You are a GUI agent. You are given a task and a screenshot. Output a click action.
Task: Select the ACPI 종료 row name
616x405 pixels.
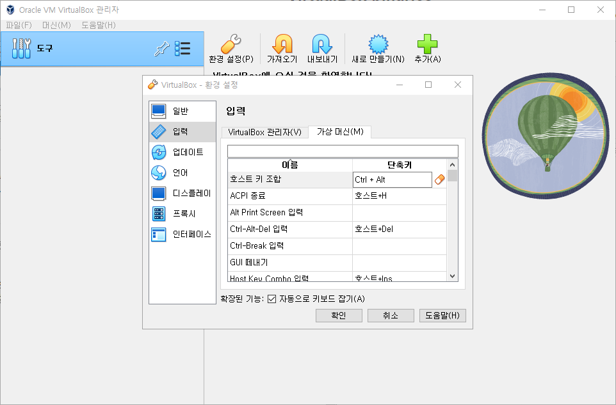pos(290,196)
